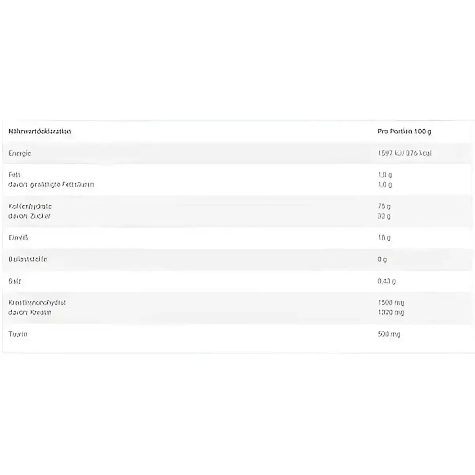475x475 pixels.
Task: Click the Fett gram value
Action: [385, 175]
